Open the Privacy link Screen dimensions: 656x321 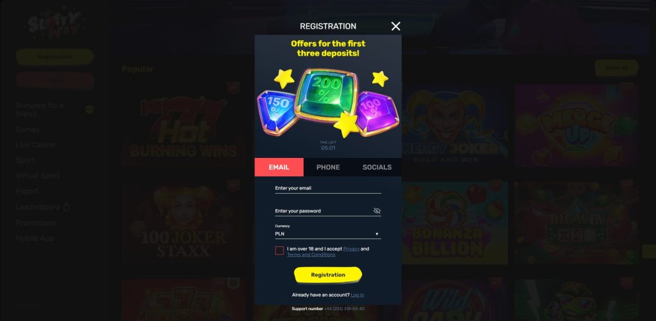click(352, 249)
